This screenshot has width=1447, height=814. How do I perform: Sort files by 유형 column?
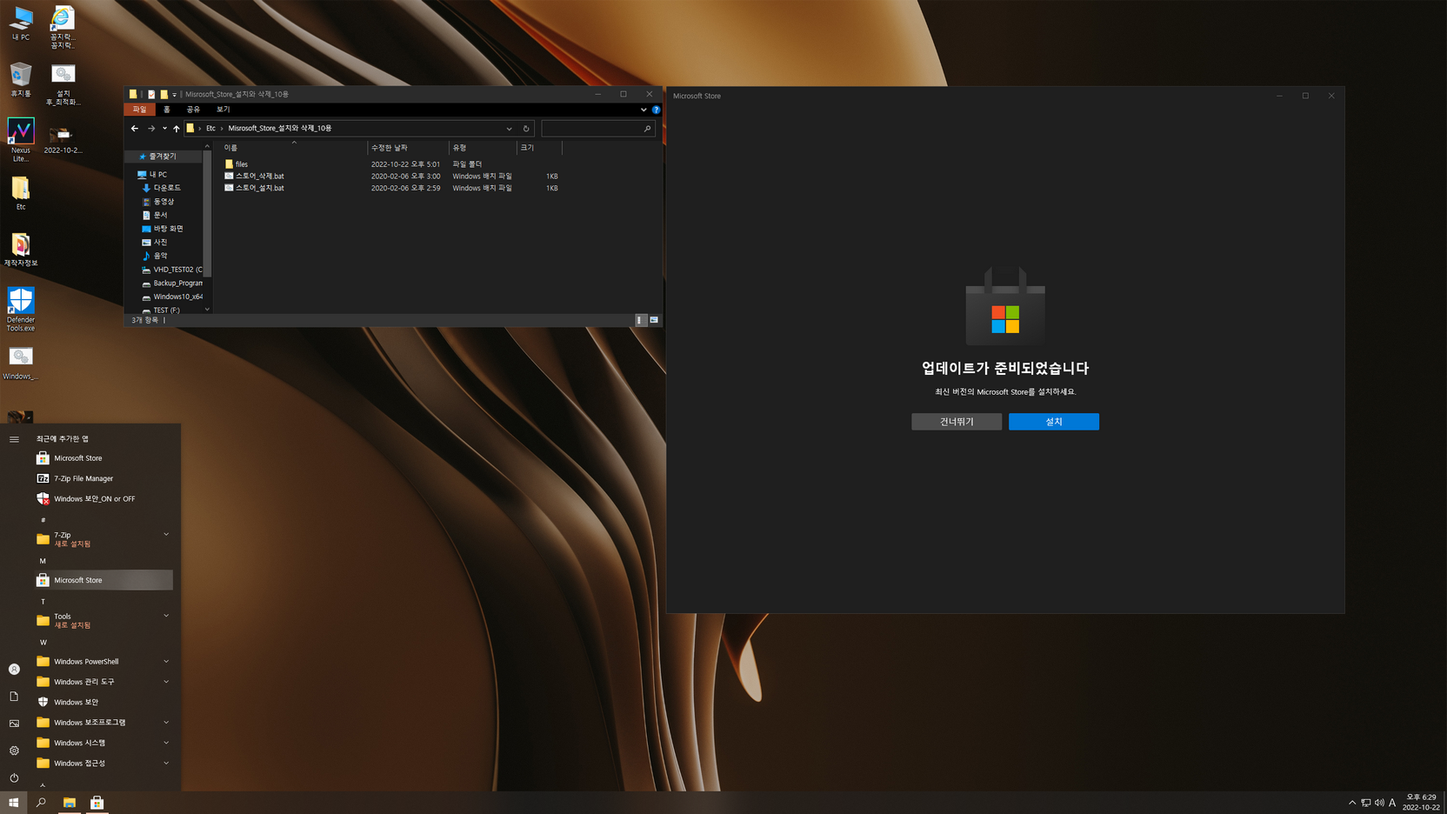483,148
